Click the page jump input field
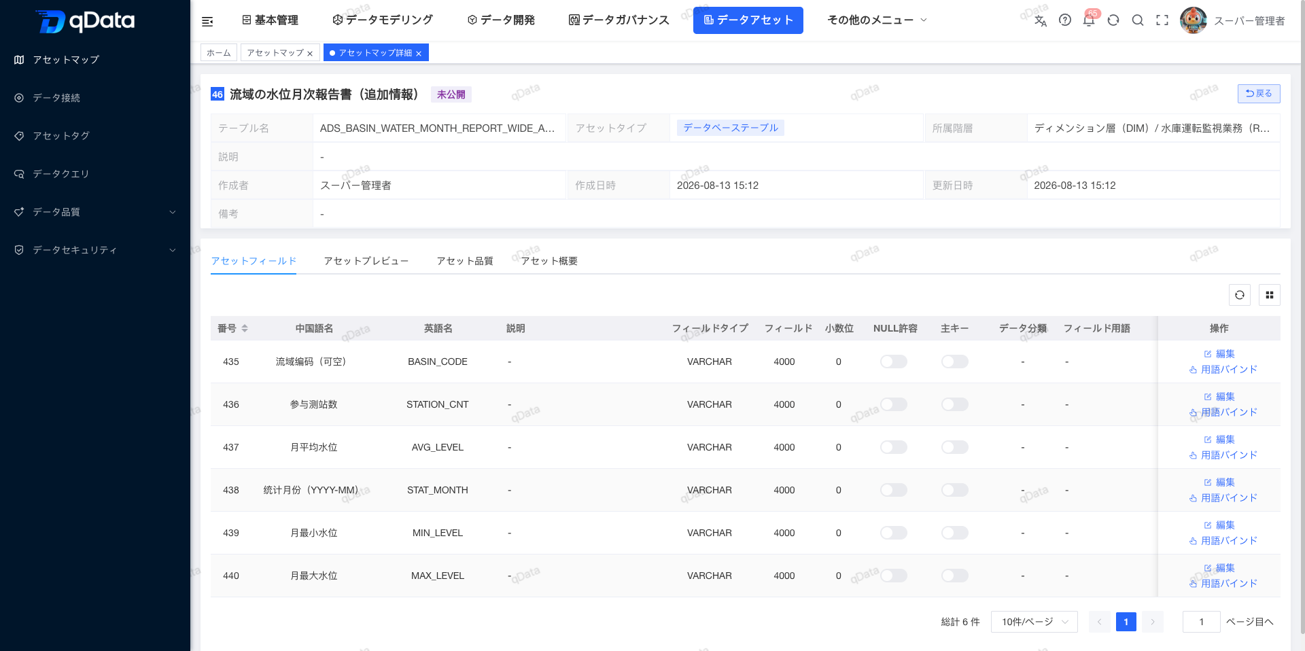 1201,622
